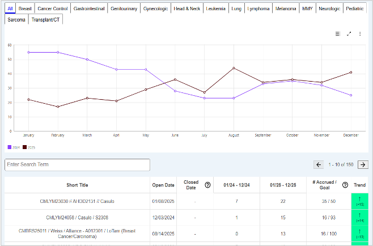
Task: Click 2024 June data point on chart
Action: pyautogui.click(x=175, y=91)
